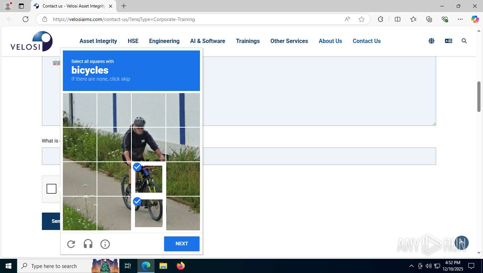Click the page vertical scrollbar
483x273 pixels.
pyautogui.click(x=479, y=97)
